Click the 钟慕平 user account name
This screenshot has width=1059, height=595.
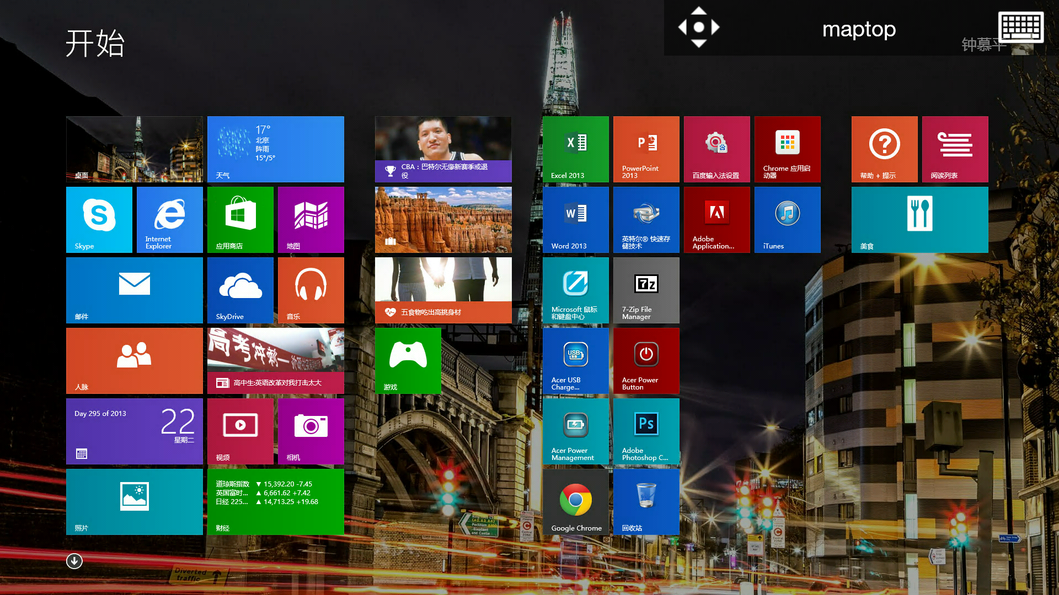[x=983, y=45]
